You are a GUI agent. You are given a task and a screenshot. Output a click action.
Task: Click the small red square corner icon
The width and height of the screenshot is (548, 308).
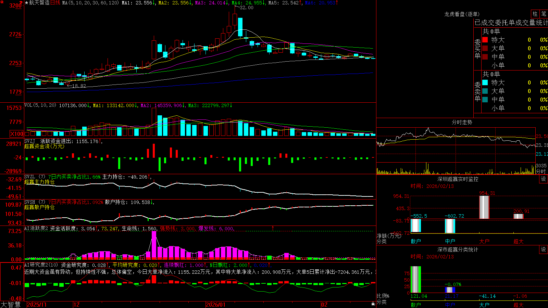tap(2, 2)
